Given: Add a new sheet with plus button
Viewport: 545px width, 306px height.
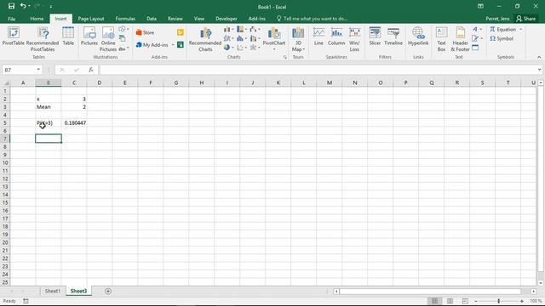Looking at the screenshot, I should [108, 291].
